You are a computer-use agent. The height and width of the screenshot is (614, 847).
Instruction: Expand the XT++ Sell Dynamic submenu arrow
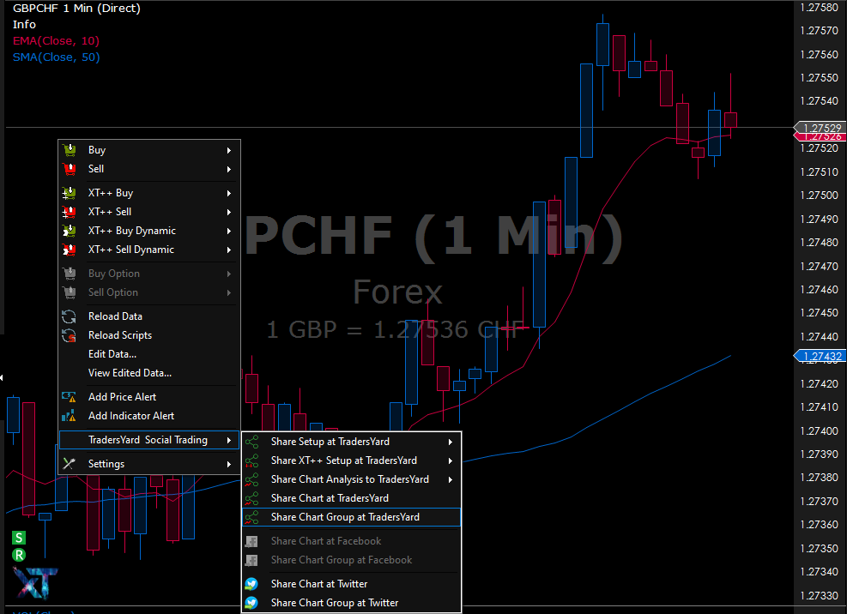coord(229,250)
